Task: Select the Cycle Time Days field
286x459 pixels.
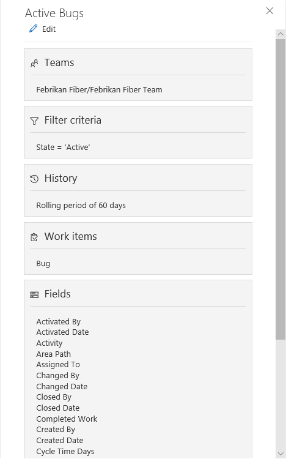Action: point(65,452)
